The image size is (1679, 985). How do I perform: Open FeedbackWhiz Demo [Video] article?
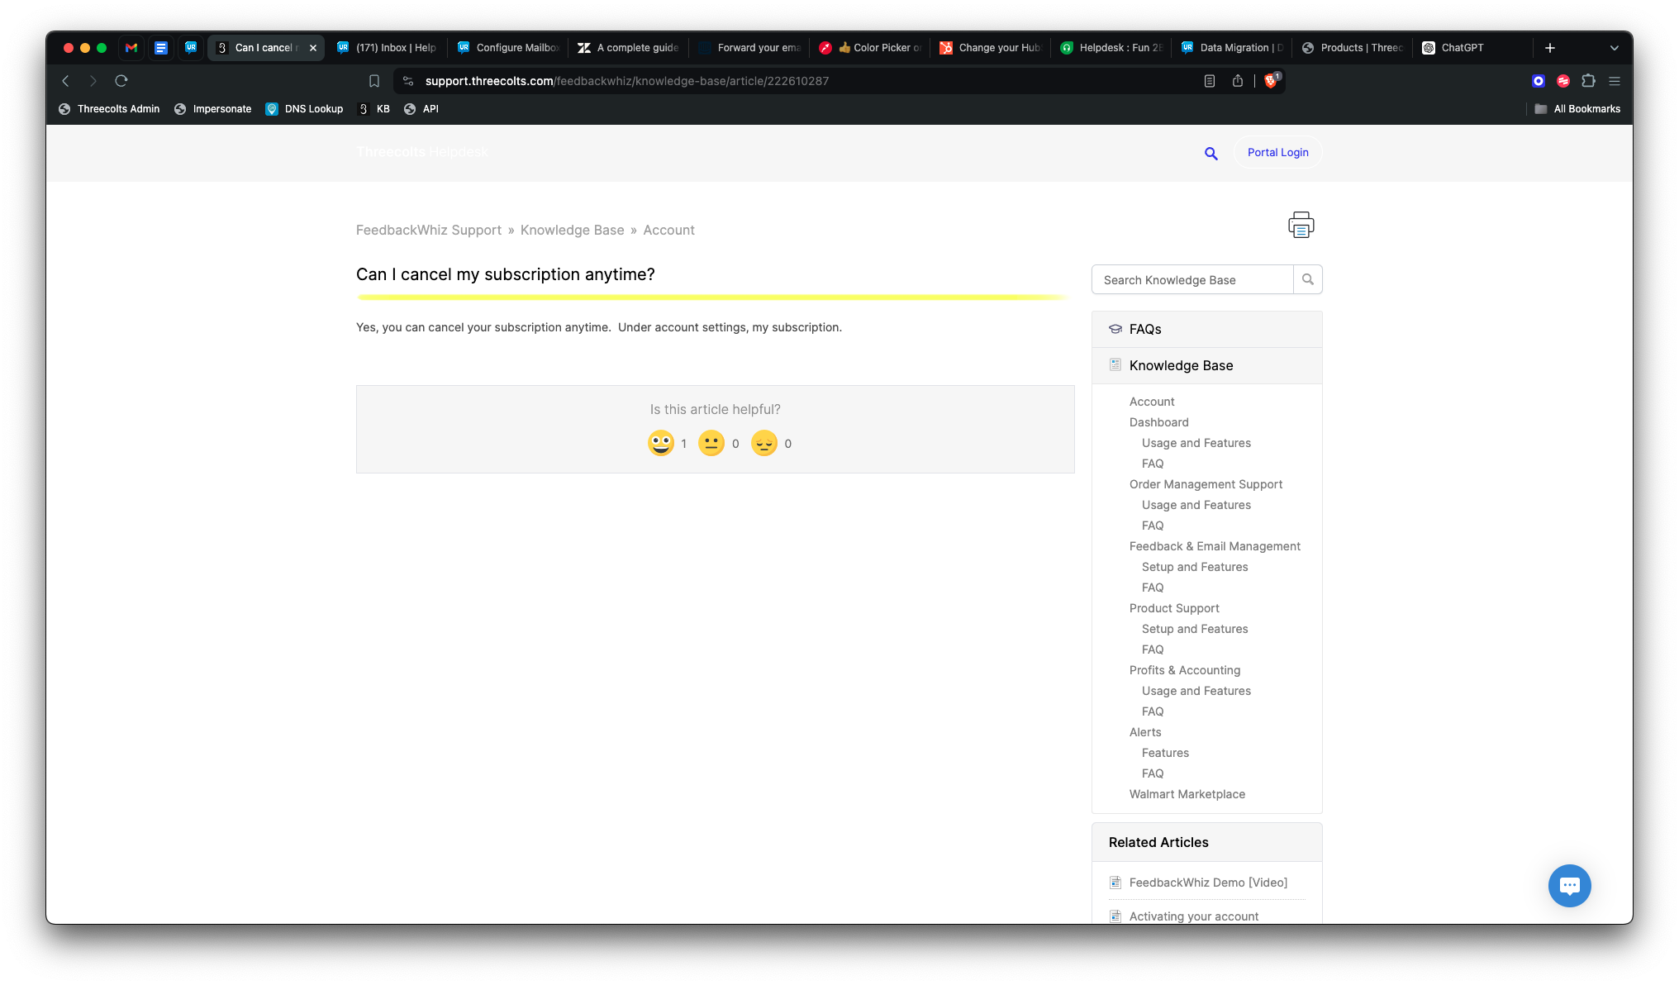[1208, 883]
